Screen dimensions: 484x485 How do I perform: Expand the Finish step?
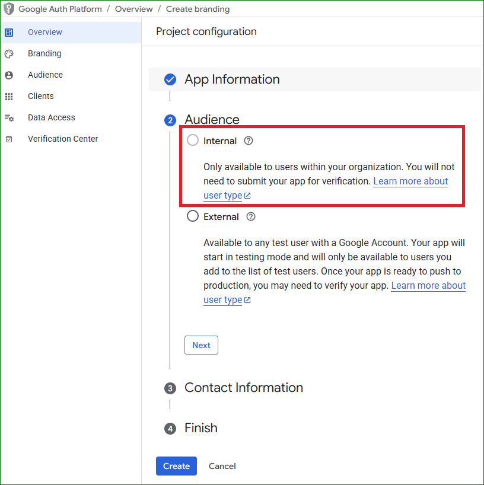pyautogui.click(x=200, y=428)
